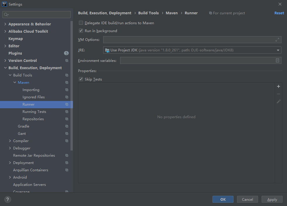The width and height of the screenshot is (287, 206).
Task: Click project-level icon beside Arquillian Containers
Action: pyautogui.click(x=67, y=170)
